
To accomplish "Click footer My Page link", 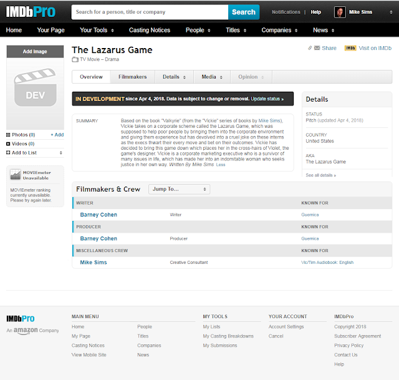I will 81,336.
